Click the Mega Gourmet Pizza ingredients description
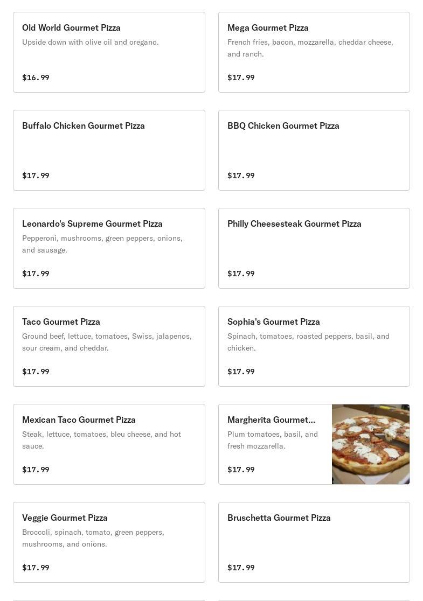Viewport: 423px width, 601px height. tap(310, 48)
